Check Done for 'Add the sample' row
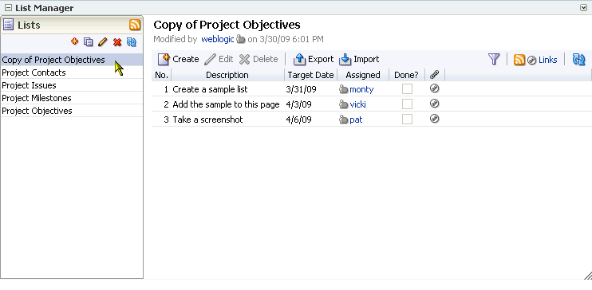The width and height of the screenshot is (592, 290). [x=407, y=104]
